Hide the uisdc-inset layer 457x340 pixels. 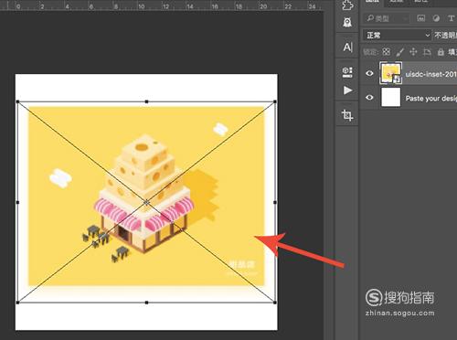369,73
